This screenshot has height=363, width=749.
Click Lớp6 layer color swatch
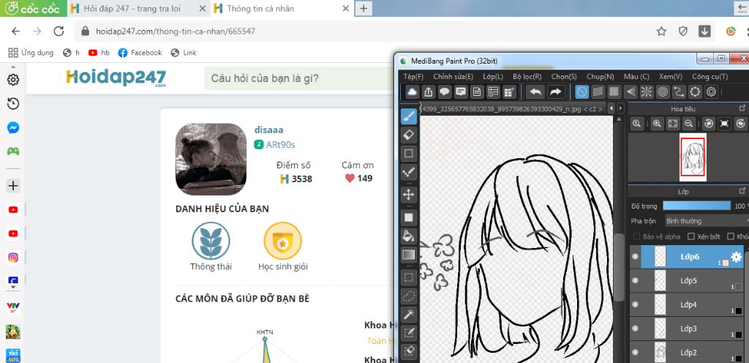pos(725,263)
